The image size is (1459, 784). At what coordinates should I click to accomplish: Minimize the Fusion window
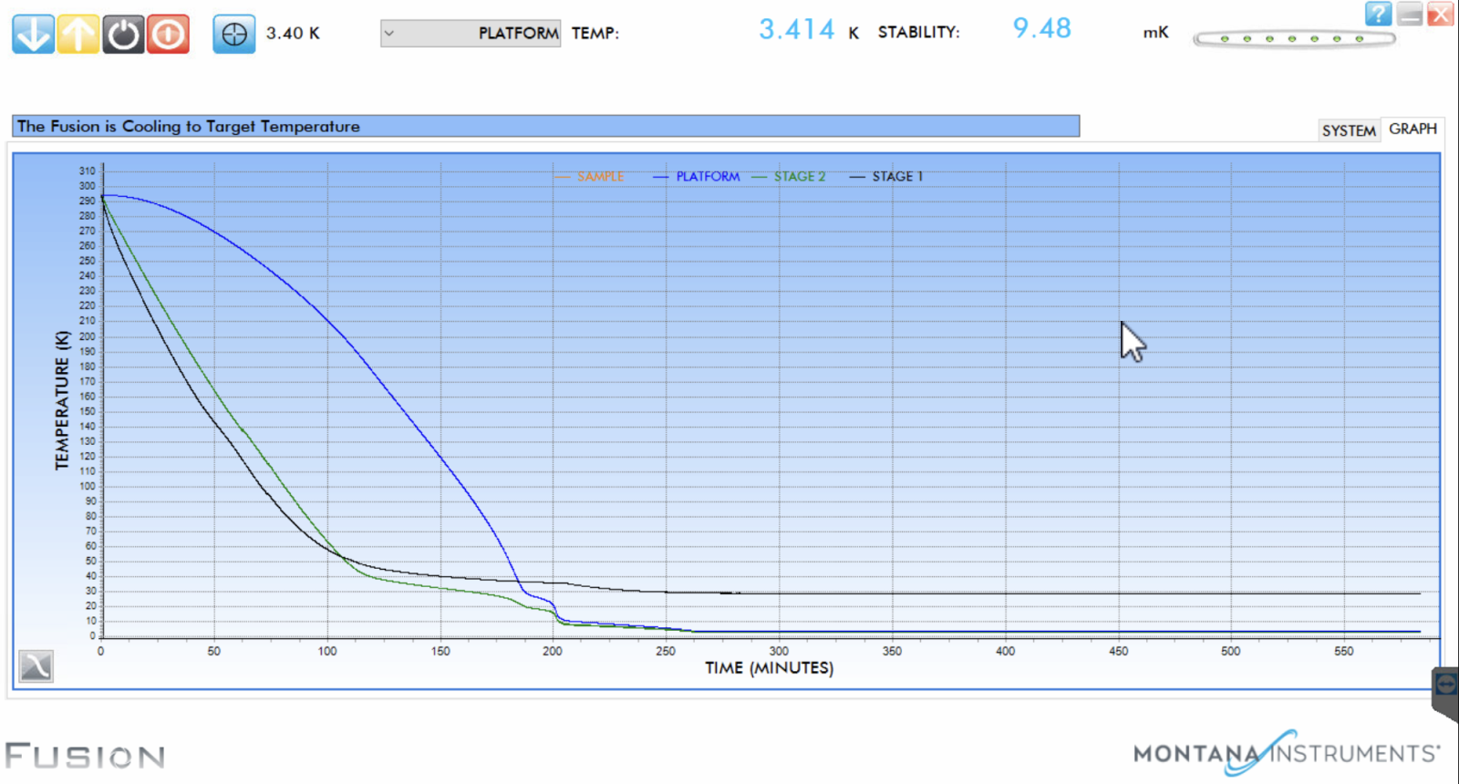click(1410, 14)
